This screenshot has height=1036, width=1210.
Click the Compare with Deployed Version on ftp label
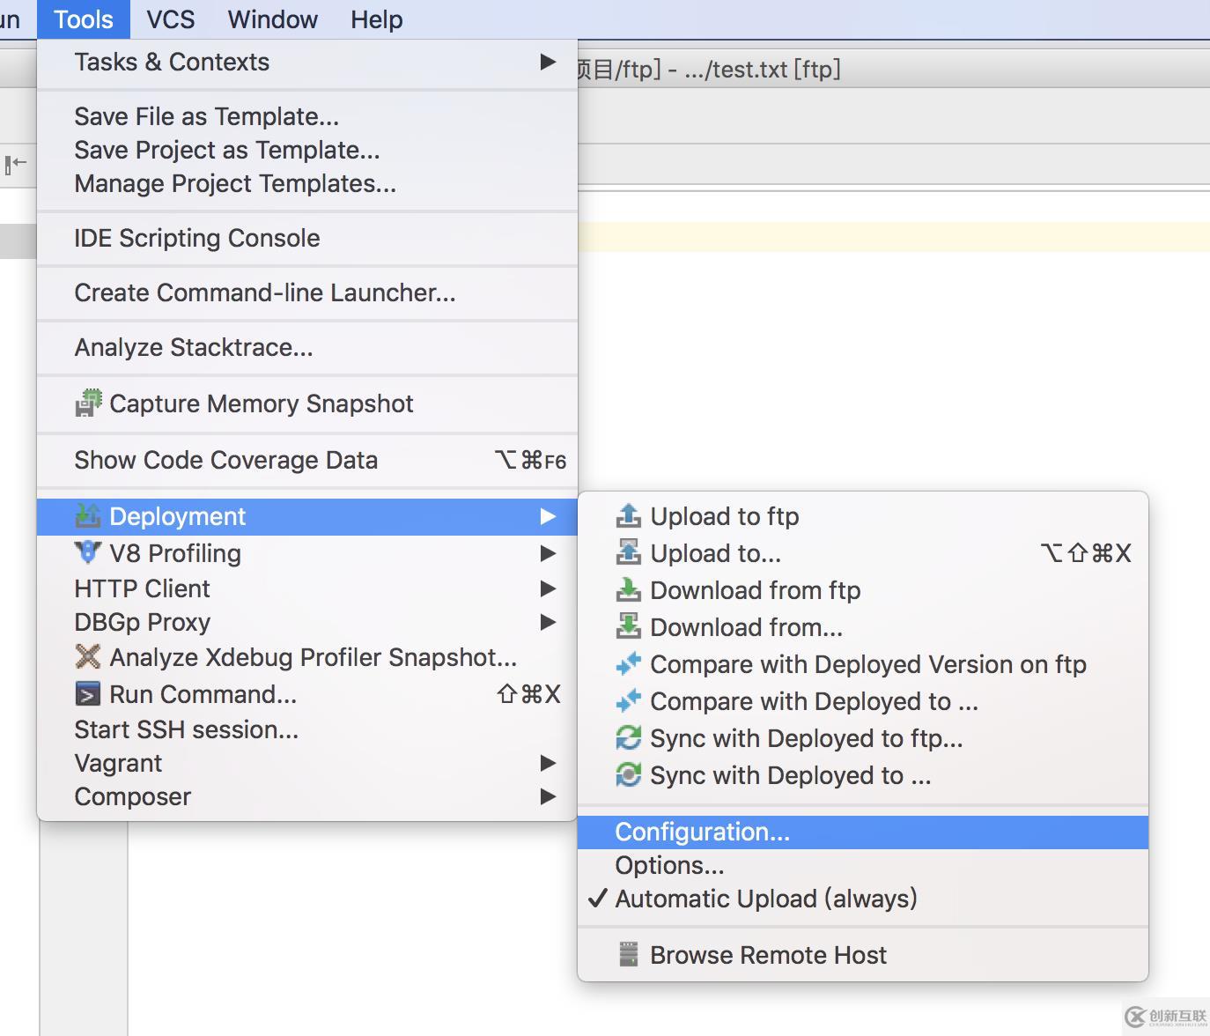pyautogui.click(x=868, y=664)
